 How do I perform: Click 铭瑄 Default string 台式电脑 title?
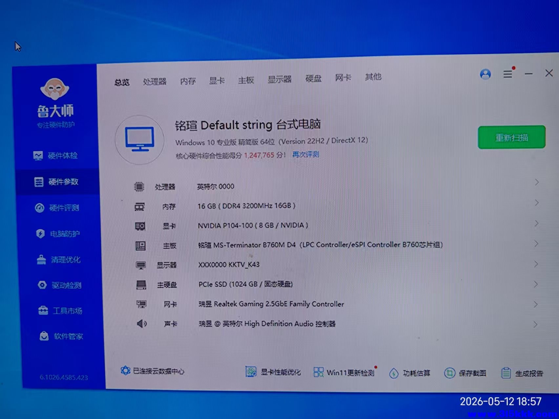tap(248, 125)
